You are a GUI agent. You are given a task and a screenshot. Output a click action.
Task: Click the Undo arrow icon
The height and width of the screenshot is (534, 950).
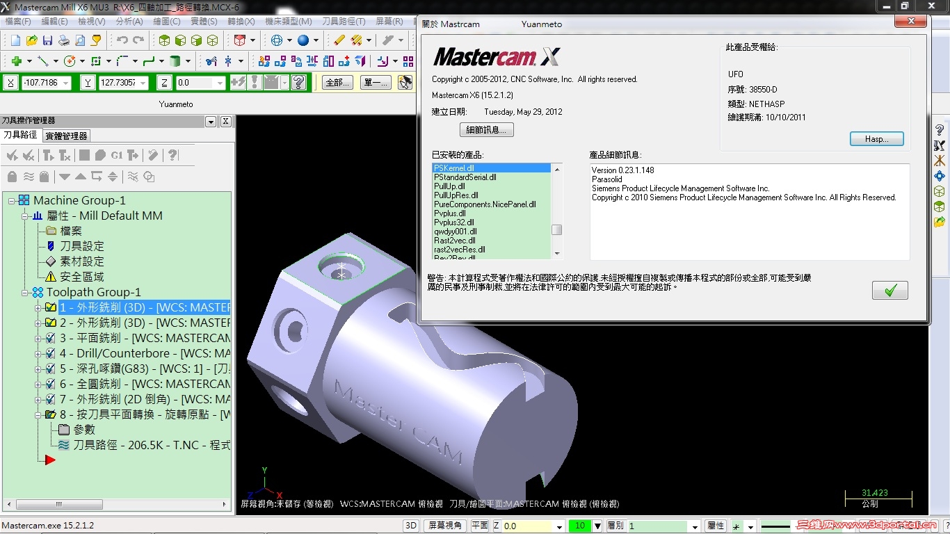[122, 40]
